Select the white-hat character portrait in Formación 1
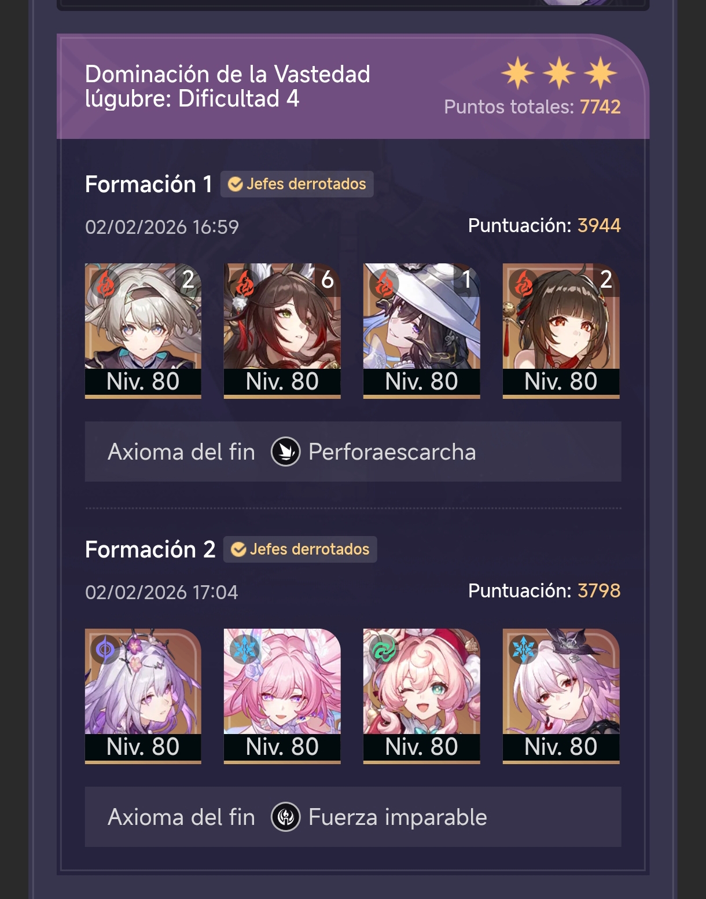The width and height of the screenshot is (706, 899). 422,331
